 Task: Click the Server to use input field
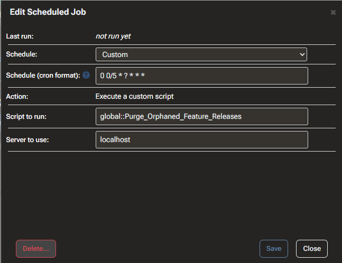click(x=202, y=139)
